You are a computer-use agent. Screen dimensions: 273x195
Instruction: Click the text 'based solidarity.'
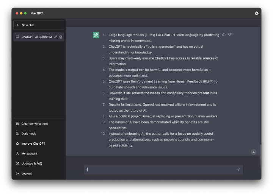tap(121, 145)
